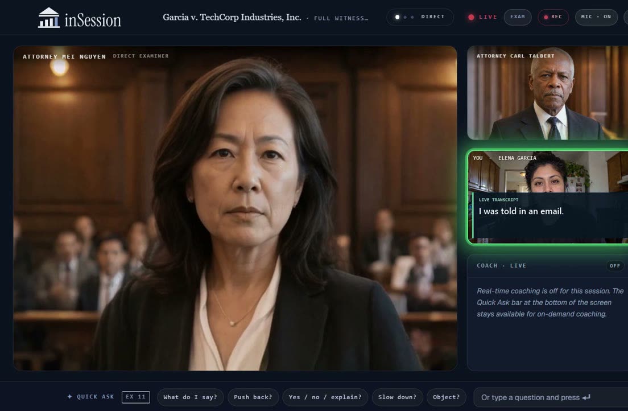Click the case title Garcia v. TechCorp Industries

pos(232,17)
